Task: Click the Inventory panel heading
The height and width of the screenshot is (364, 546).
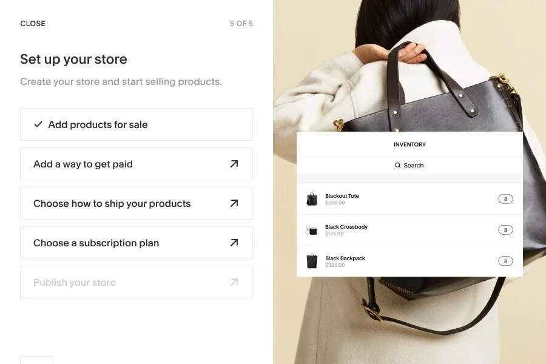Action: point(409,144)
